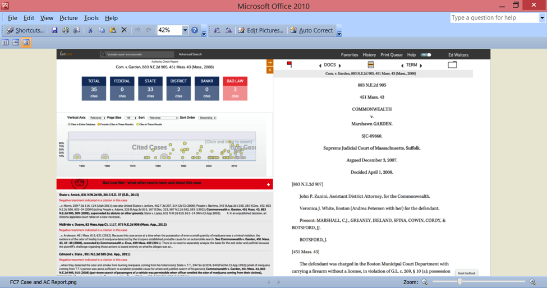Click the Paste clipboard icon
Viewport: 547px width, 288px height.
113,30
